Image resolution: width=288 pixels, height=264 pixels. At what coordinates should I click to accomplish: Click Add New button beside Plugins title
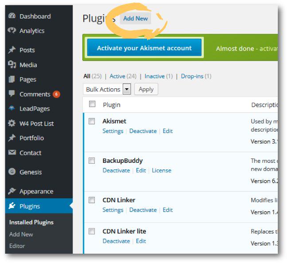coord(136,18)
